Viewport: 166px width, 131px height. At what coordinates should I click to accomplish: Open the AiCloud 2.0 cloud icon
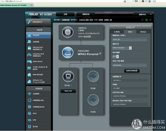click(x=29, y=81)
